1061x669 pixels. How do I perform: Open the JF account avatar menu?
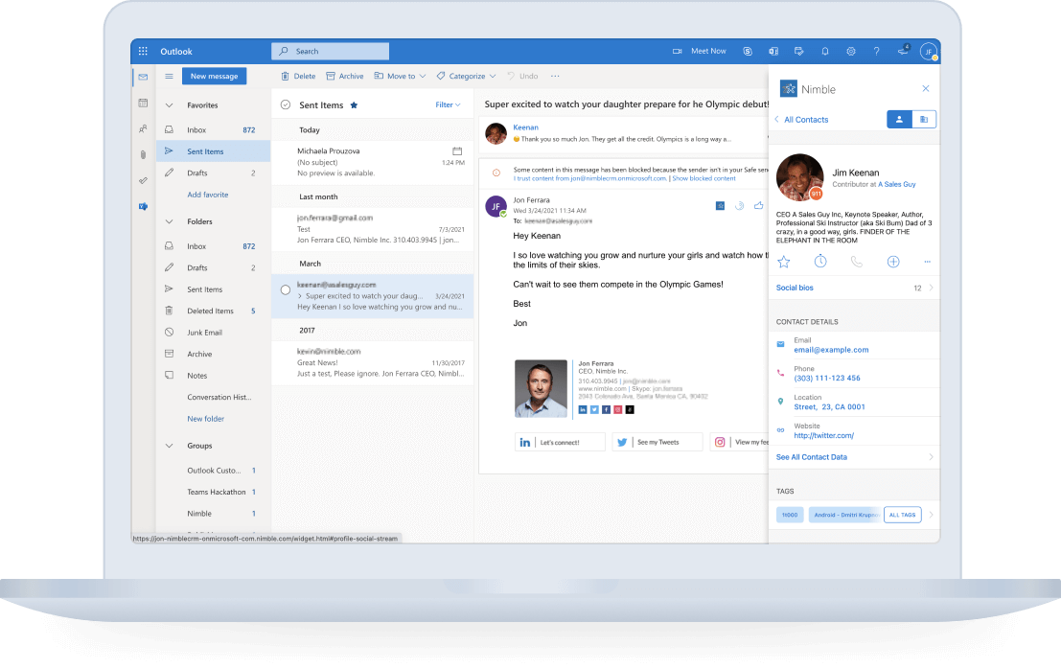tap(929, 52)
